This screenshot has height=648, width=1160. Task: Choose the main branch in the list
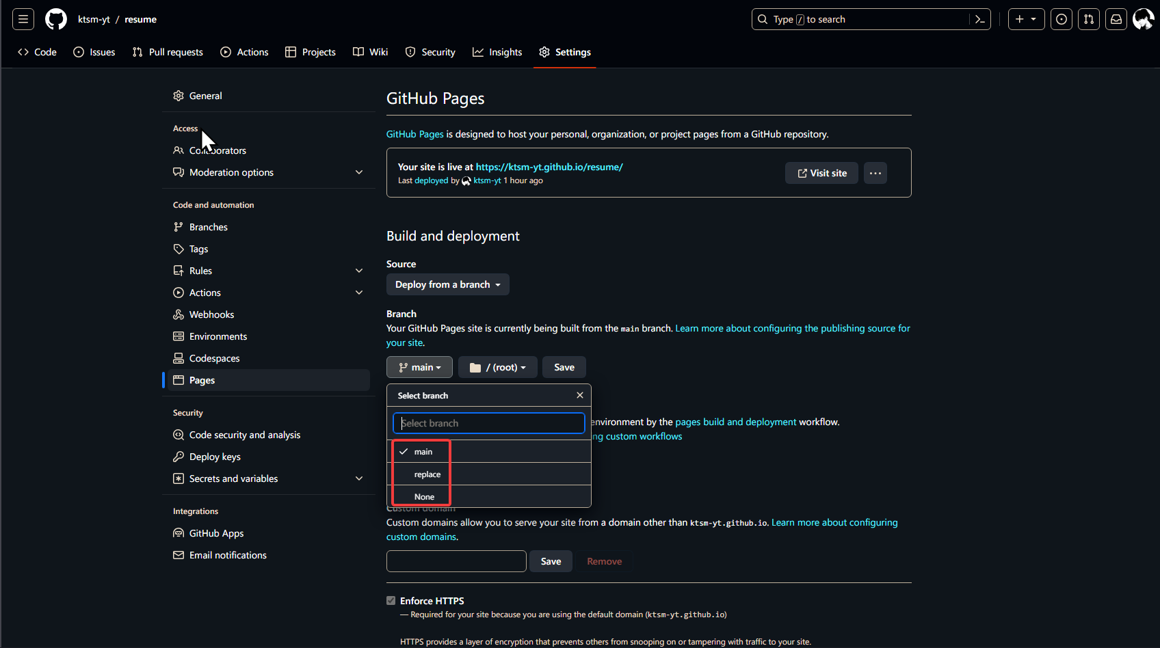[489, 452]
